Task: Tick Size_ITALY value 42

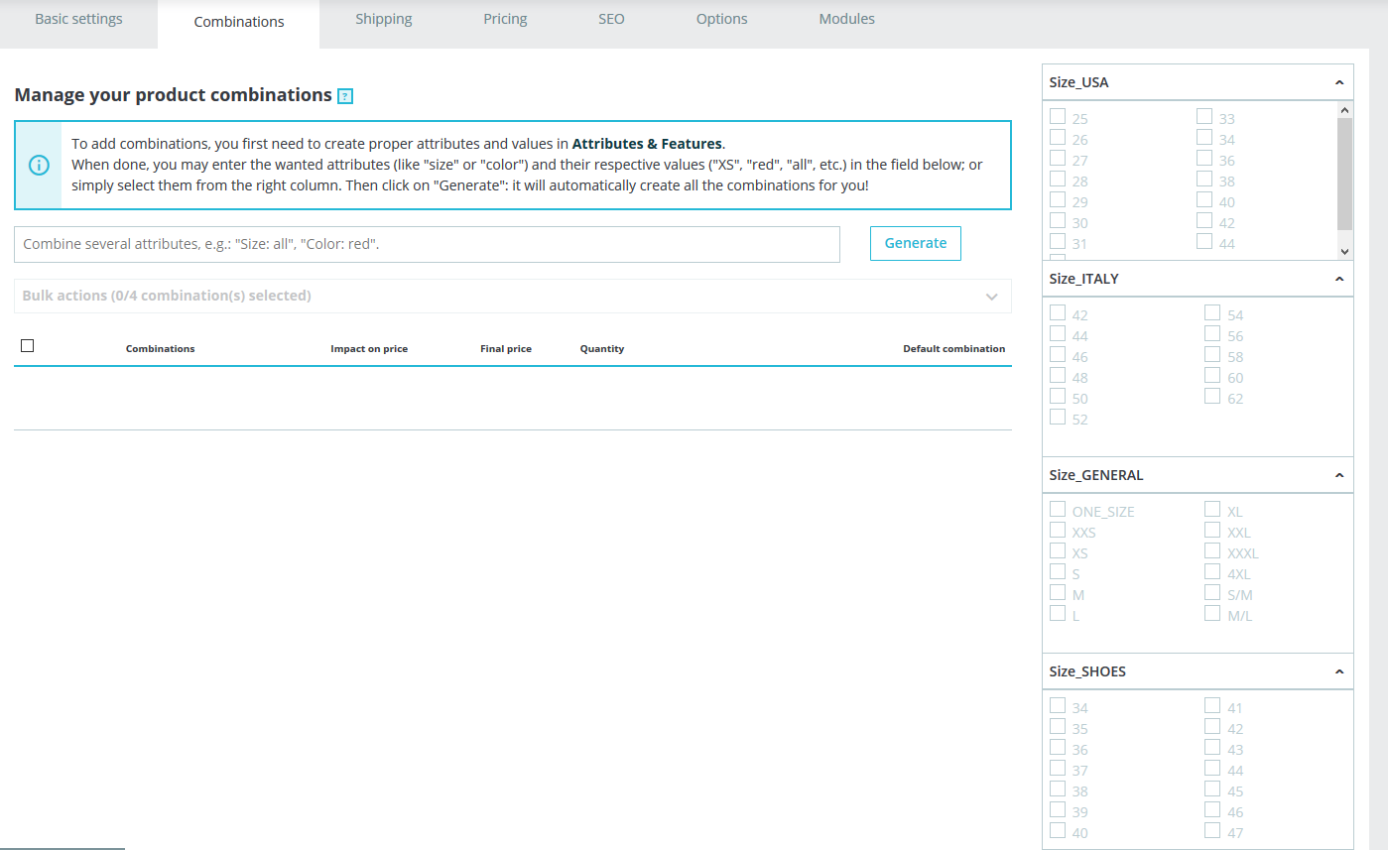Action: point(1058,312)
